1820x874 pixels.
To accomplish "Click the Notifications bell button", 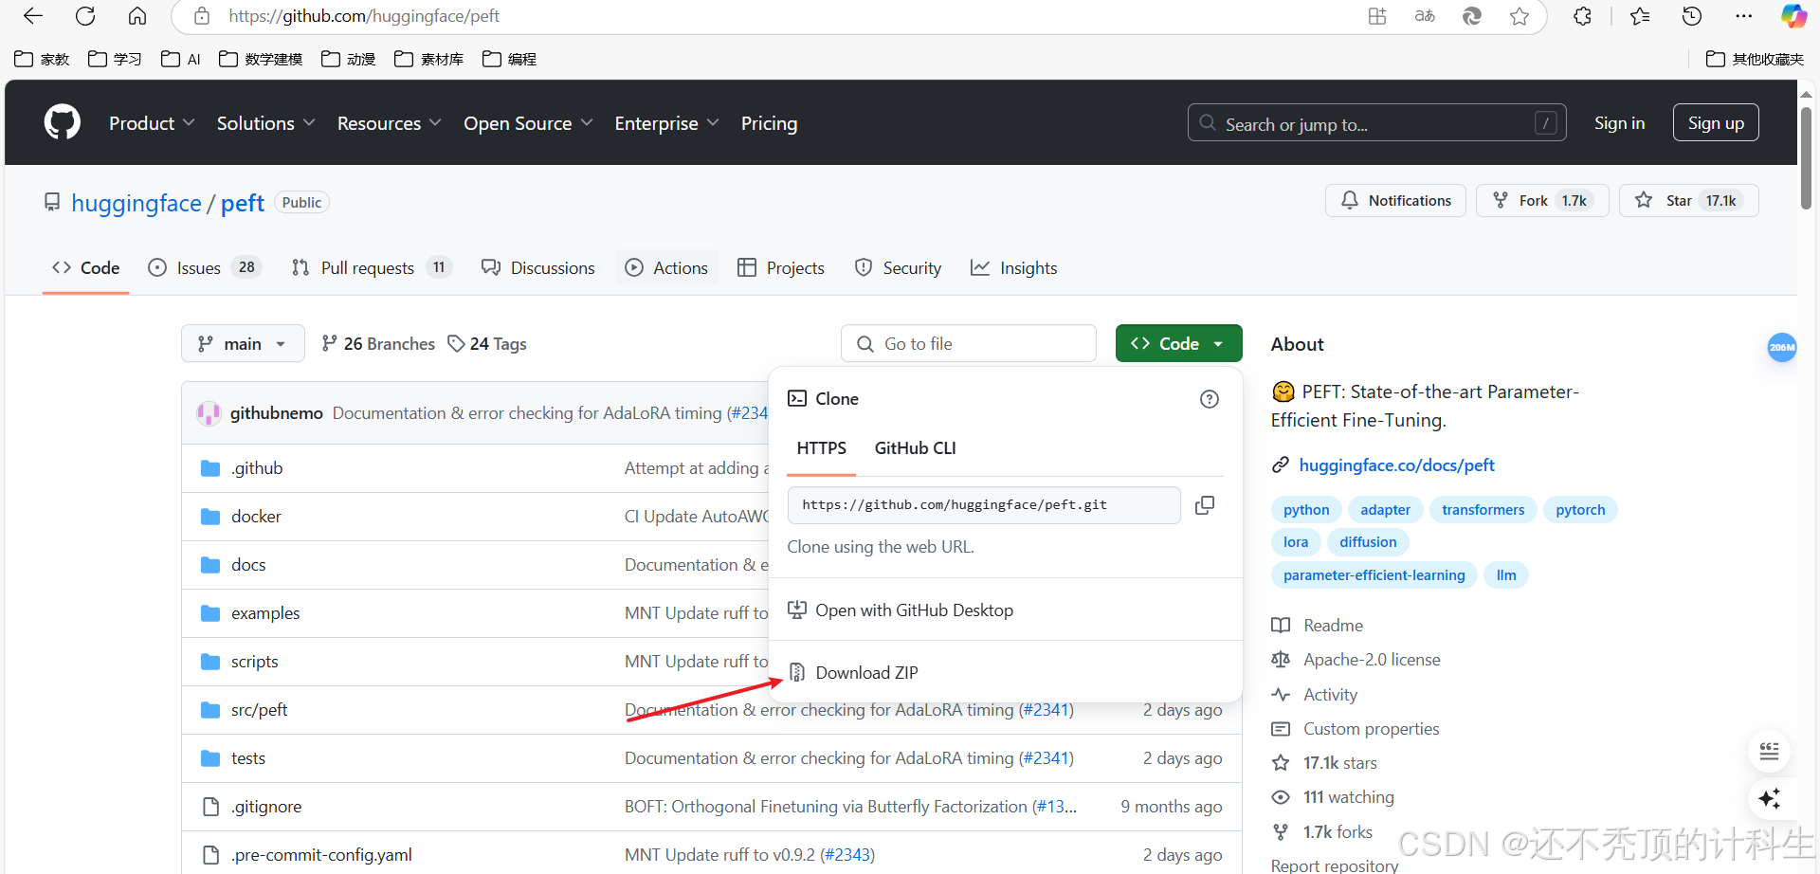I will point(1395,201).
